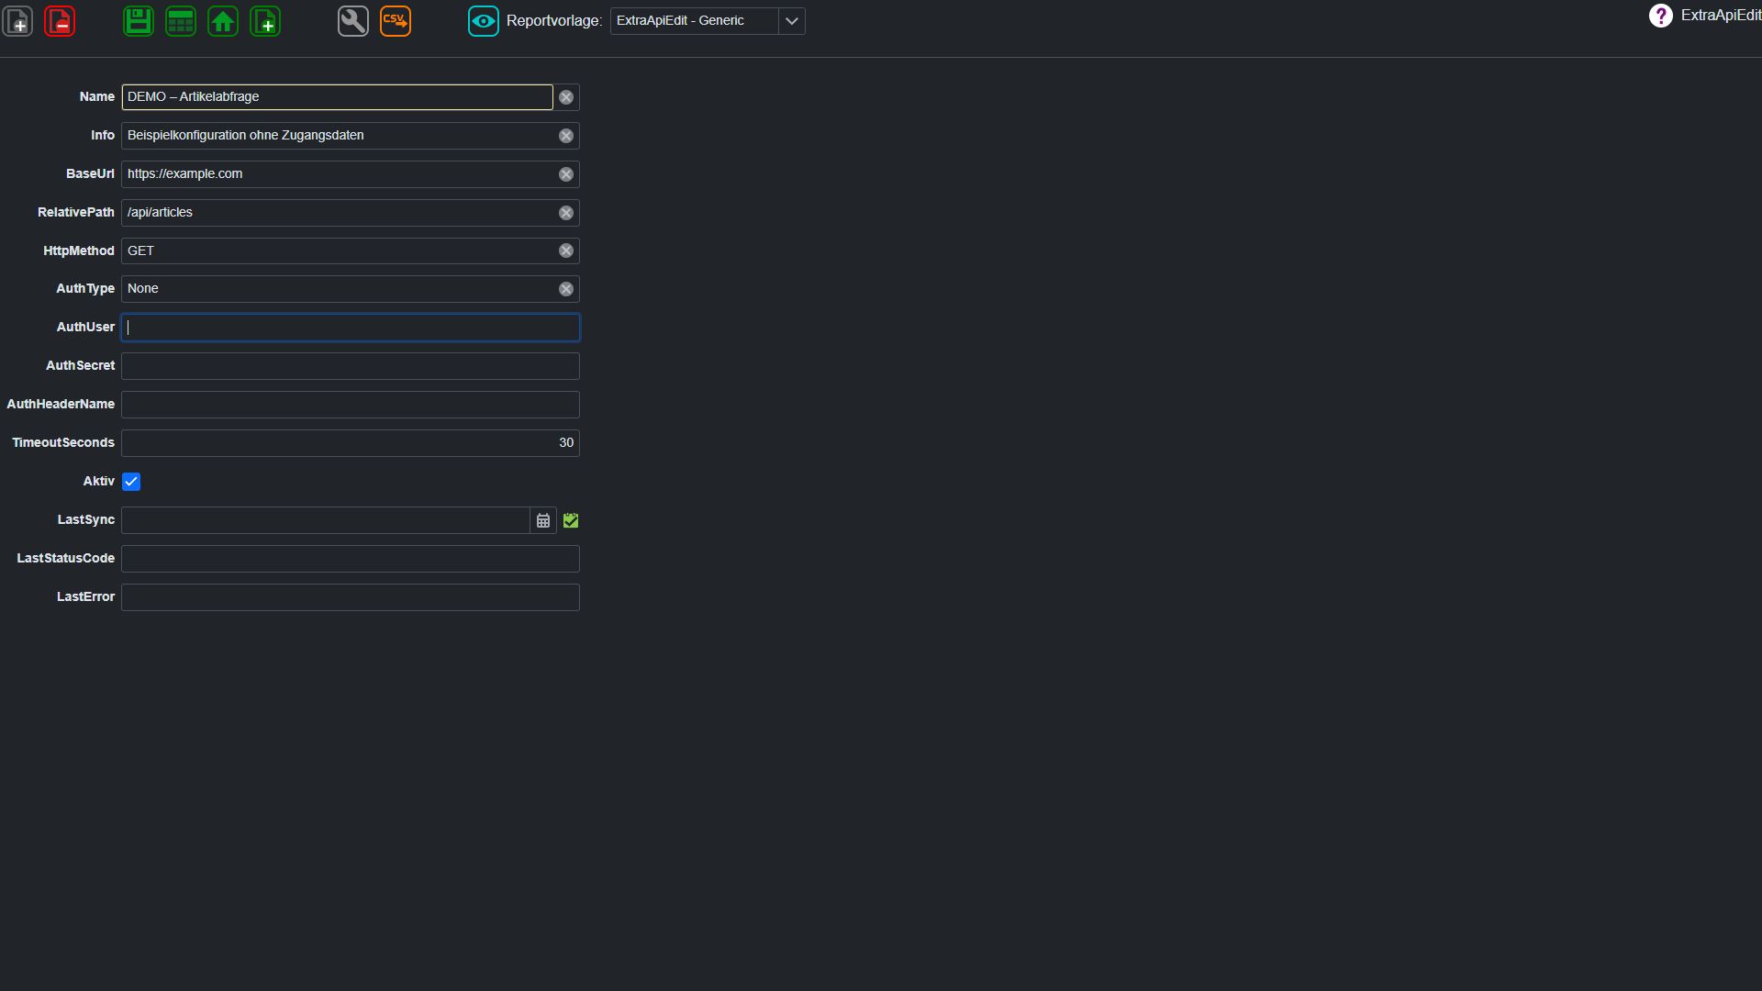Click the AuthSecret input field

tap(351, 366)
